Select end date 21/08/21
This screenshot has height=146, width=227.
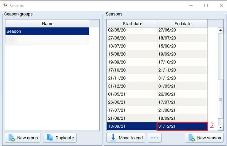tap(182, 110)
